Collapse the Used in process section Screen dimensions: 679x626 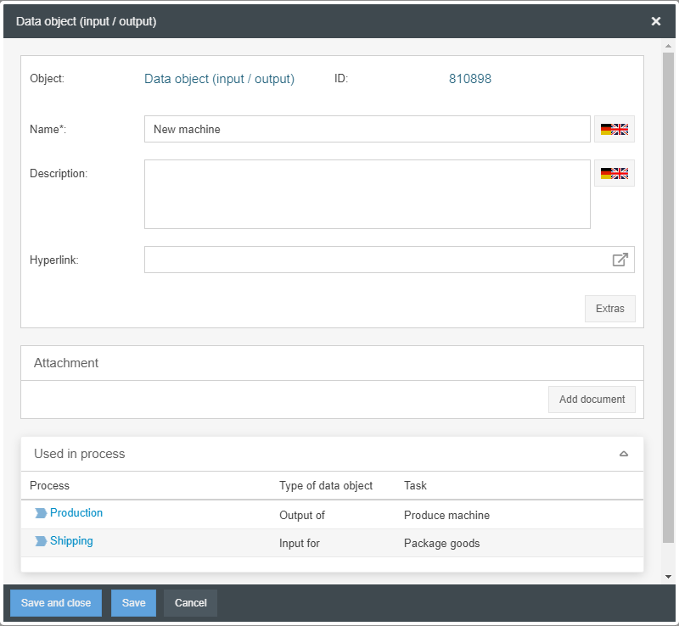pyautogui.click(x=624, y=454)
